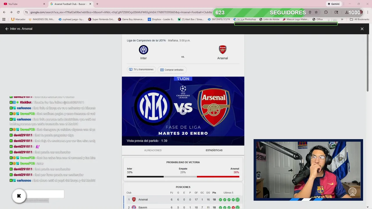Play the match preview video
Screen dimensions: 372x209
(183, 111)
